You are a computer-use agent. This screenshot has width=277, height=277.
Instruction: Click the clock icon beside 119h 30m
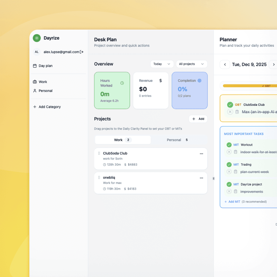tap(105, 189)
